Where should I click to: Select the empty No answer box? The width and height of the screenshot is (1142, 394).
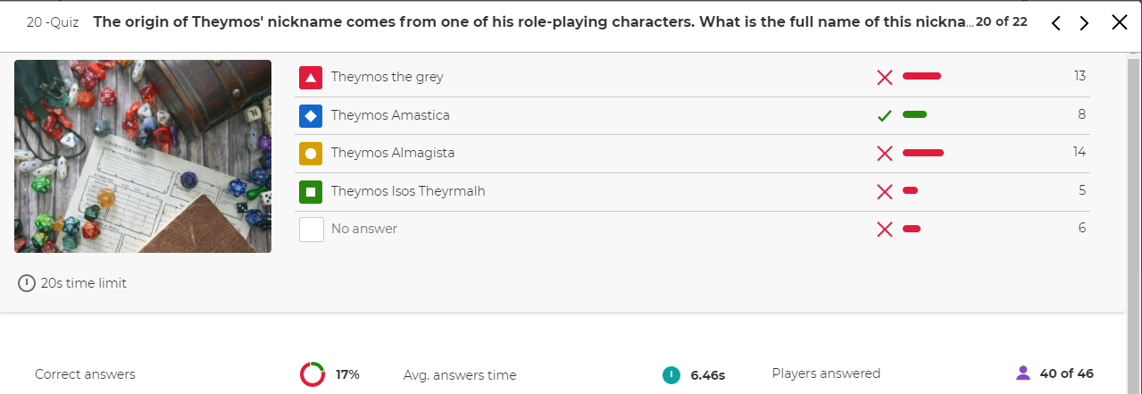click(311, 230)
